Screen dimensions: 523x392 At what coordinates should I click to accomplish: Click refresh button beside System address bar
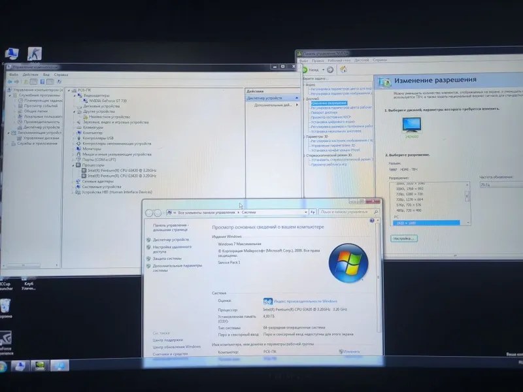click(312, 212)
